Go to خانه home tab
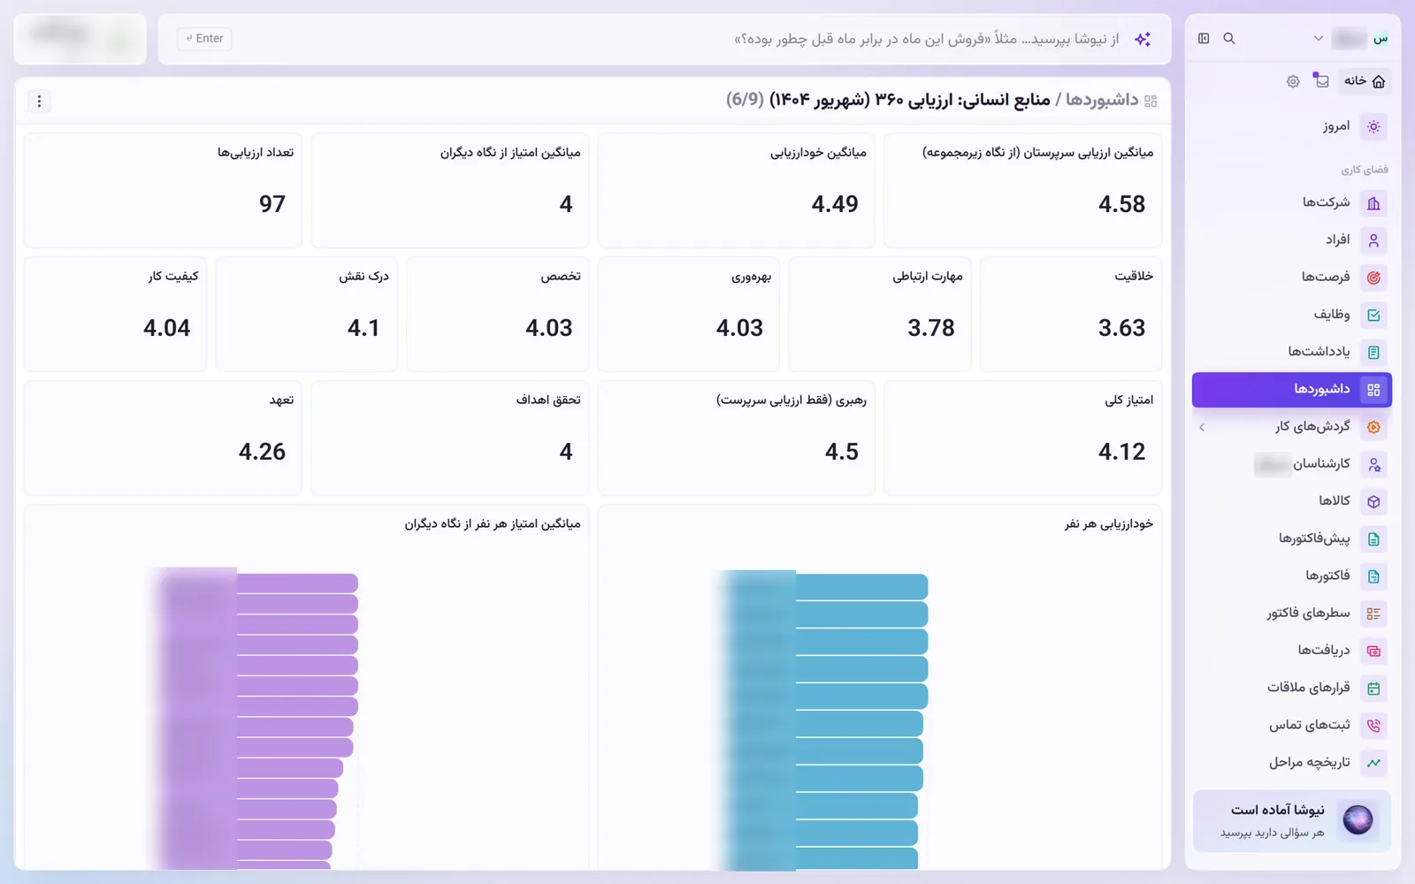Viewport: 1415px width, 884px height. click(1365, 81)
